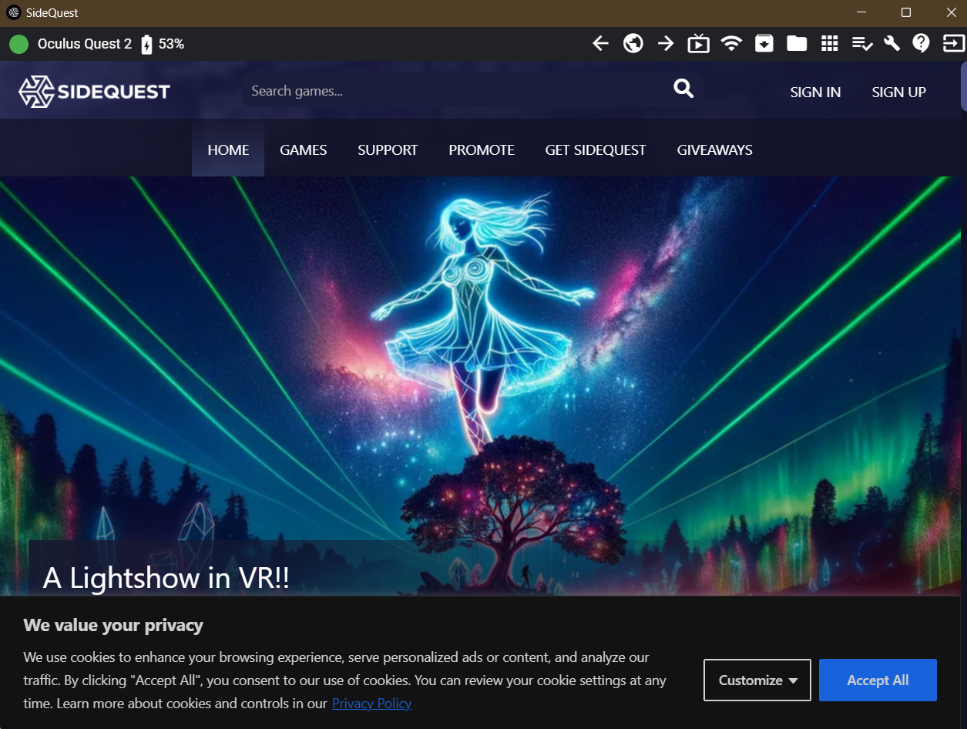967x729 pixels.
Task: Click the back arrow navigation icon
Action: click(600, 44)
